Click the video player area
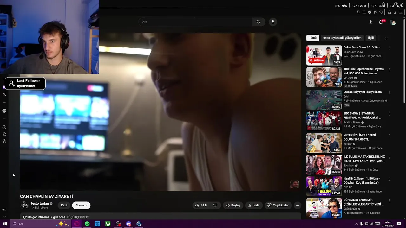The image size is (406, 228). click(x=160, y=112)
